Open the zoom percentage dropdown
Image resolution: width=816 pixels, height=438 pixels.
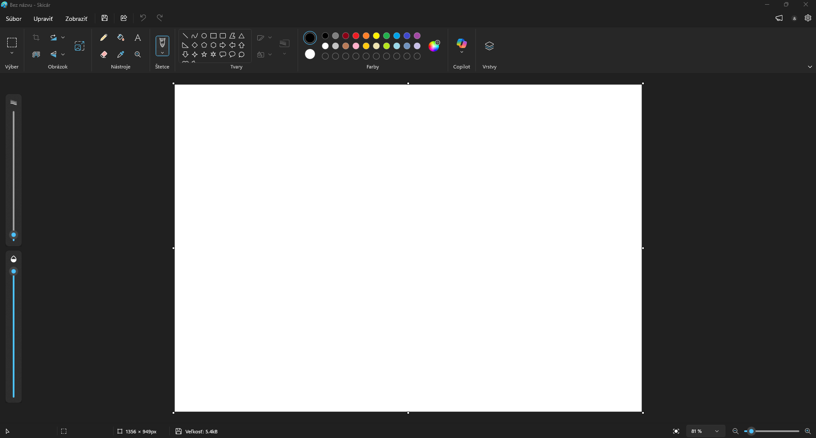(716, 431)
